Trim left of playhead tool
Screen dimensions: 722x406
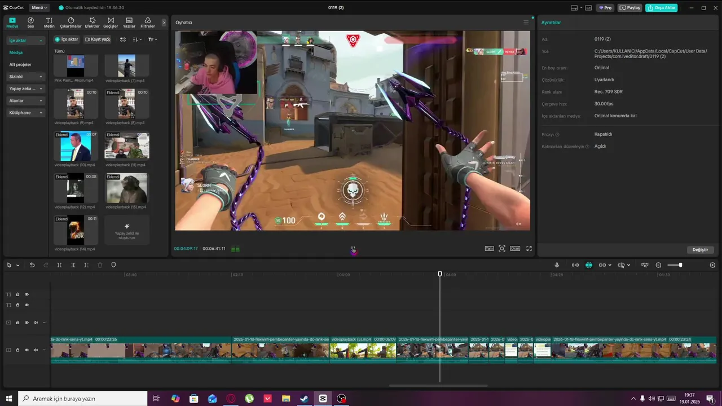click(73, 265)
